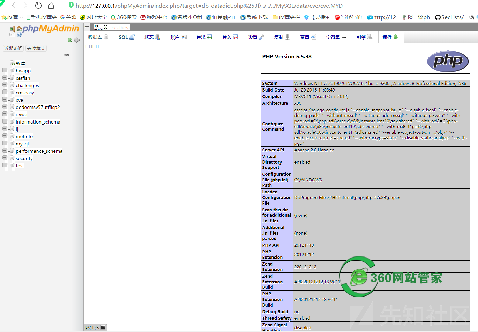
Task: Switch to the SQL tab
Action: pos(126,37)
